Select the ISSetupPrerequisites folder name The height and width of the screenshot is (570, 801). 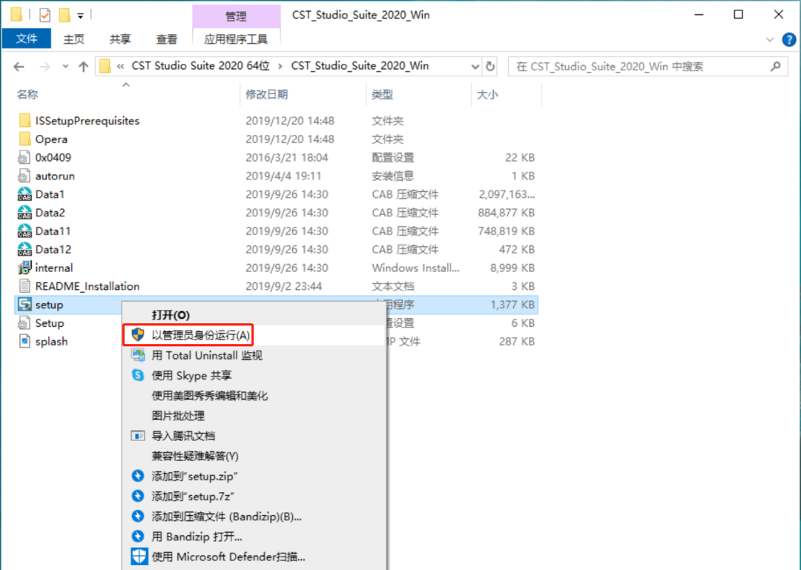(x=88, y=121)
